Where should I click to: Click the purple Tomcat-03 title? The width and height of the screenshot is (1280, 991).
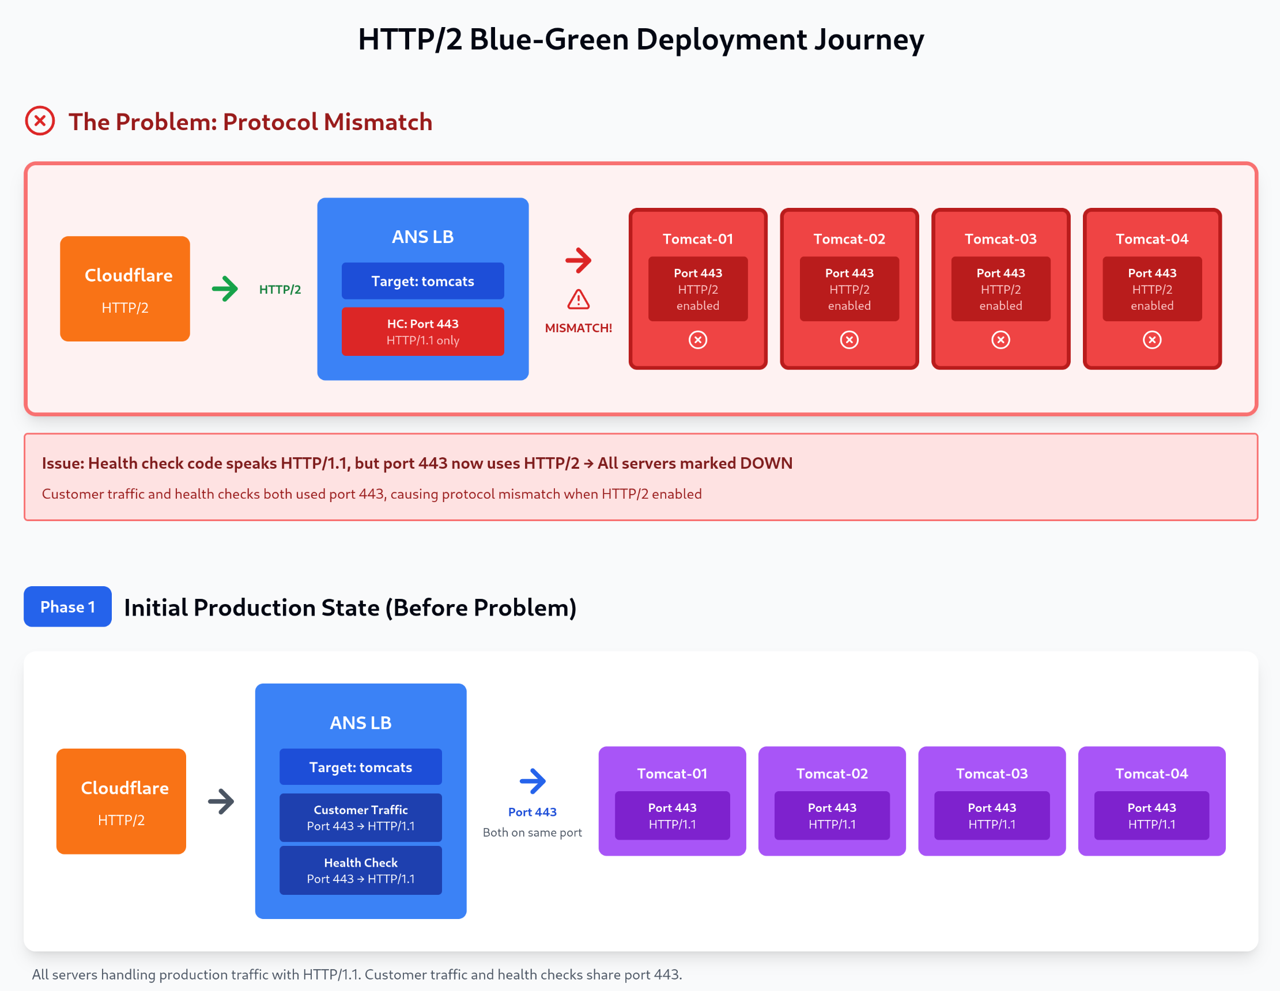[x=992, y=774]
